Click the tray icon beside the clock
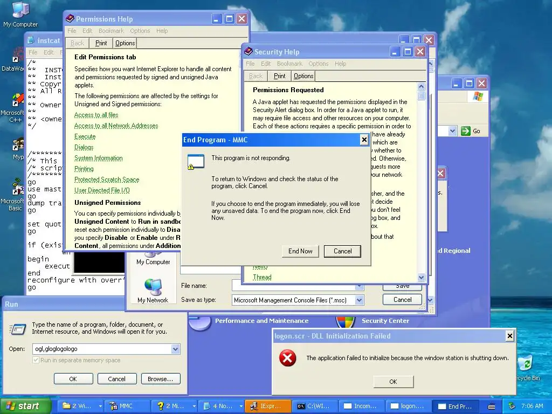 click(512, 406)
